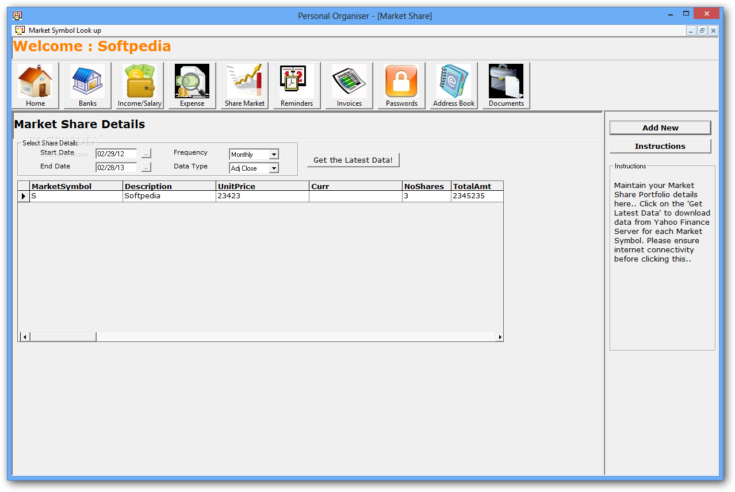The height and width of the screenshot is (492, 735).
Task: Click the grid's scroll left arrow
Action: click(25, 337)
